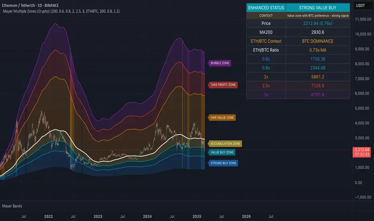This screenshot has height=221, width=374.
Task: Click the ENHANCED STATUS header cell
Action: point(266,8)
